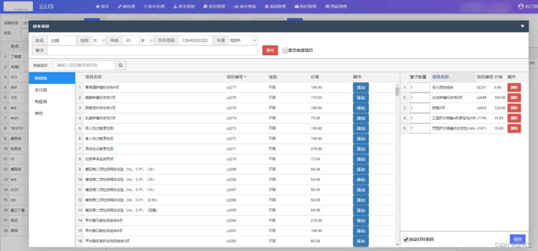Enable the 是否保留项目 checkbox

click(284, 50)
